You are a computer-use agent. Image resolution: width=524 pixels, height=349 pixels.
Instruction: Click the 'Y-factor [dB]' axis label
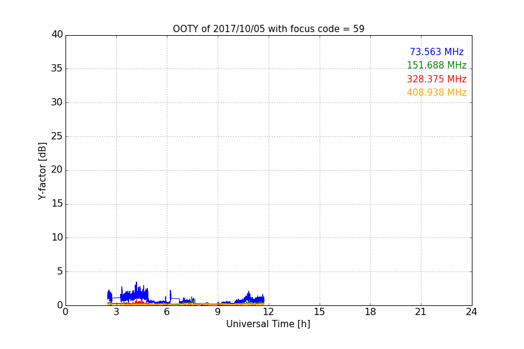42,171
